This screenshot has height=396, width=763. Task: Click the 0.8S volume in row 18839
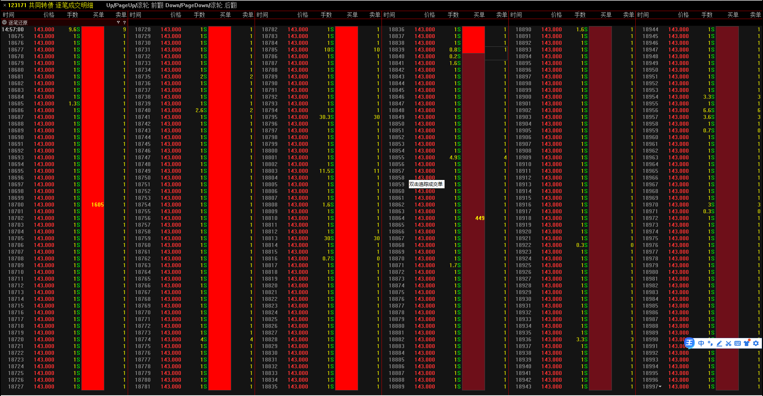point(455,50)
